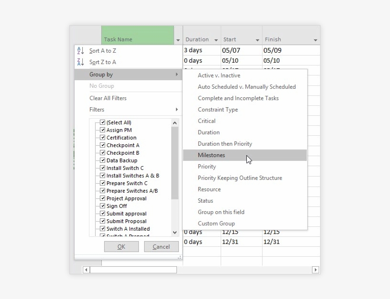Click the Sort A to Z icon
Image resolution: width=390 pixels, height=299 pixels.
[x=80, y=51]
